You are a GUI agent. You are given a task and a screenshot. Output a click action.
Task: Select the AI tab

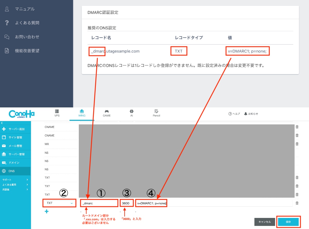(132, 113)
